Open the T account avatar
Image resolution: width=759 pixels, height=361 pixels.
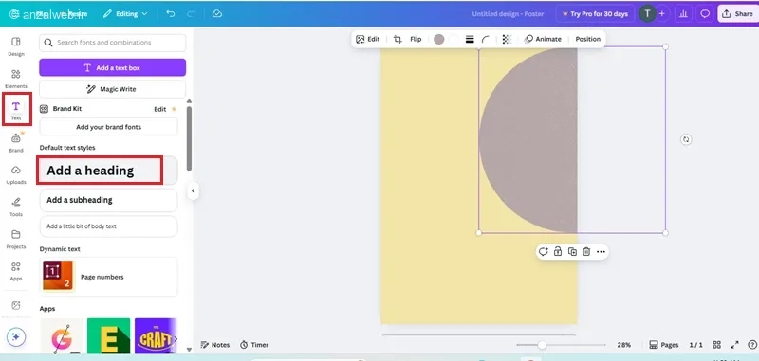[647, 13]
